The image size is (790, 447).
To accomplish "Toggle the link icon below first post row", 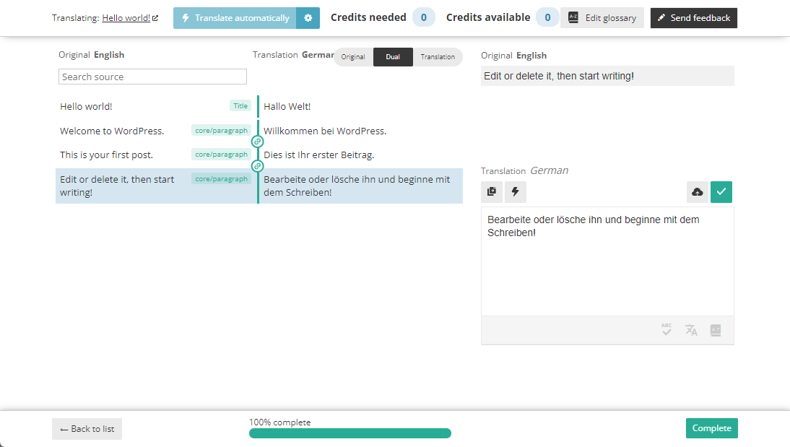I will coord(257,166).
